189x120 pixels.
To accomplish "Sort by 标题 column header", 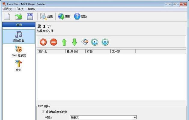I will pyautogui.click(x=98, y=51).
